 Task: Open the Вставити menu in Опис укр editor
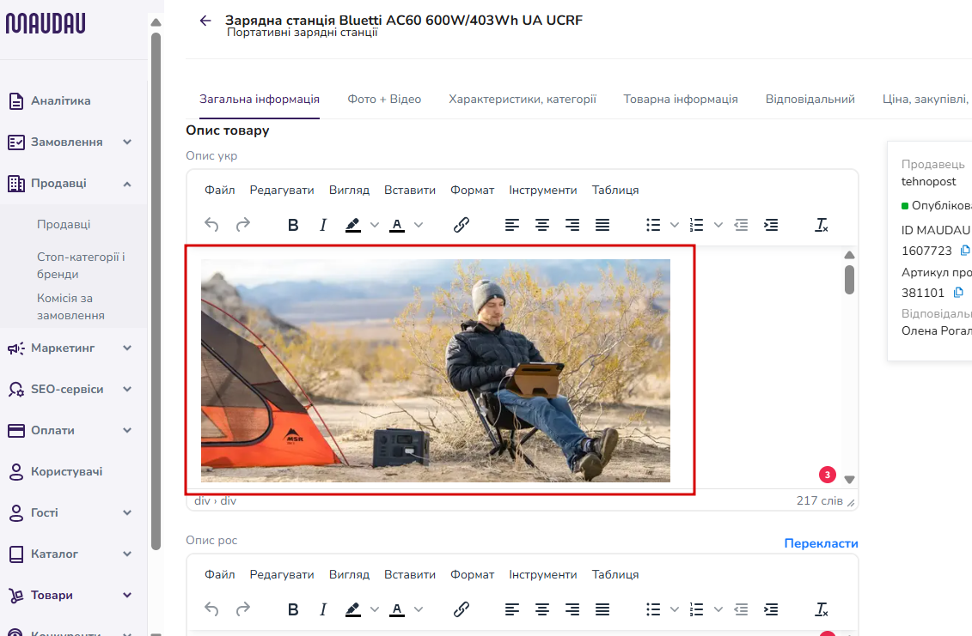tap(410, 191)
